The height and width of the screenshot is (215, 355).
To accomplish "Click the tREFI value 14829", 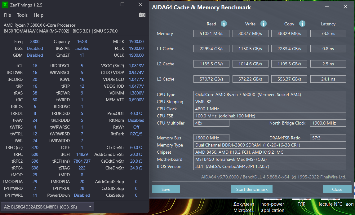I will click(82, 154).
